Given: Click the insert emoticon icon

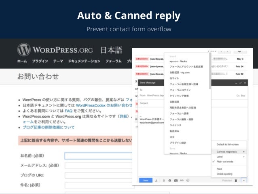Looking at the screenshot, I should pos(188,181).
